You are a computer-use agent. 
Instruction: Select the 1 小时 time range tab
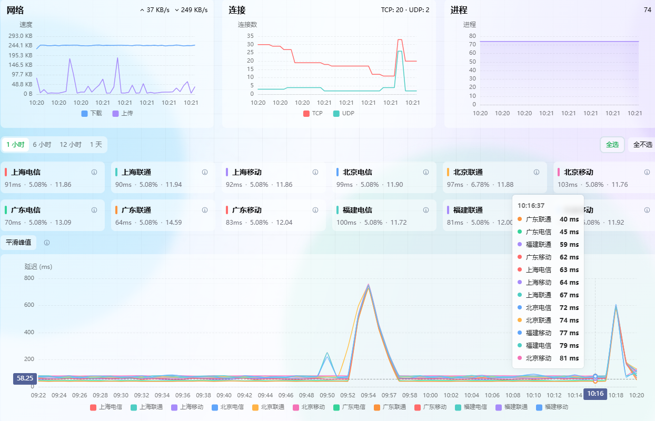pyautogui.click(x=15, y=145)
